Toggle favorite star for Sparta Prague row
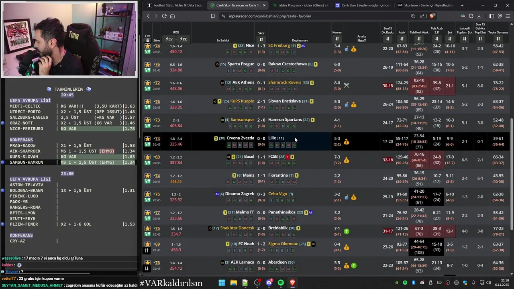The height and width of the screenshot is (289, 514). 147,64
